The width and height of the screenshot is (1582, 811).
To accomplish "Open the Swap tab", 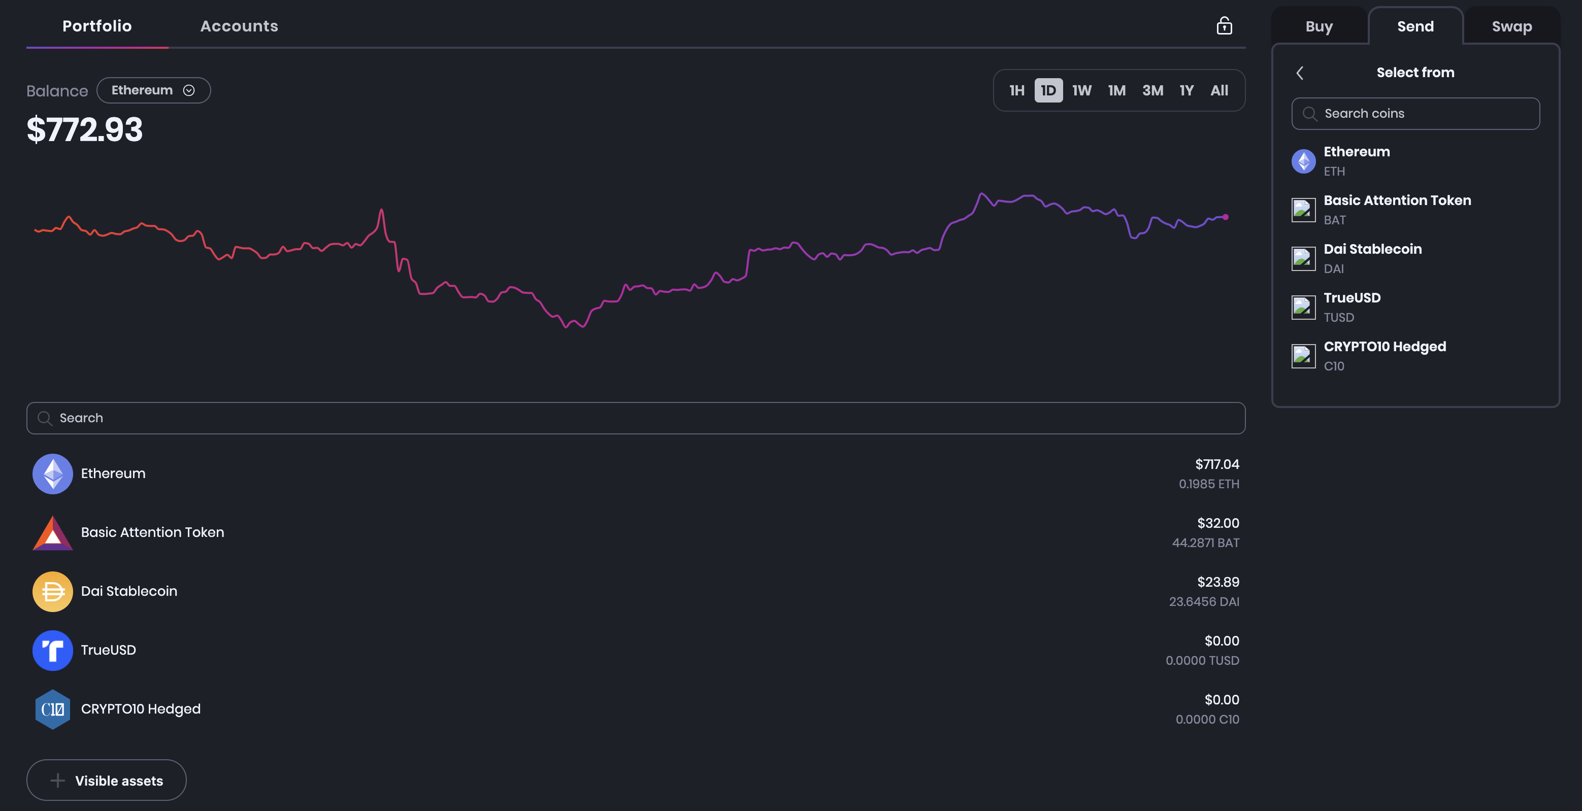I will click(x=1511, y=27).
